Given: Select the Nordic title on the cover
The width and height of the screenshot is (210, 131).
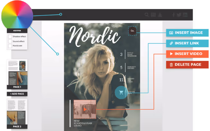Looking at the screenshot, I should point(94,36).
